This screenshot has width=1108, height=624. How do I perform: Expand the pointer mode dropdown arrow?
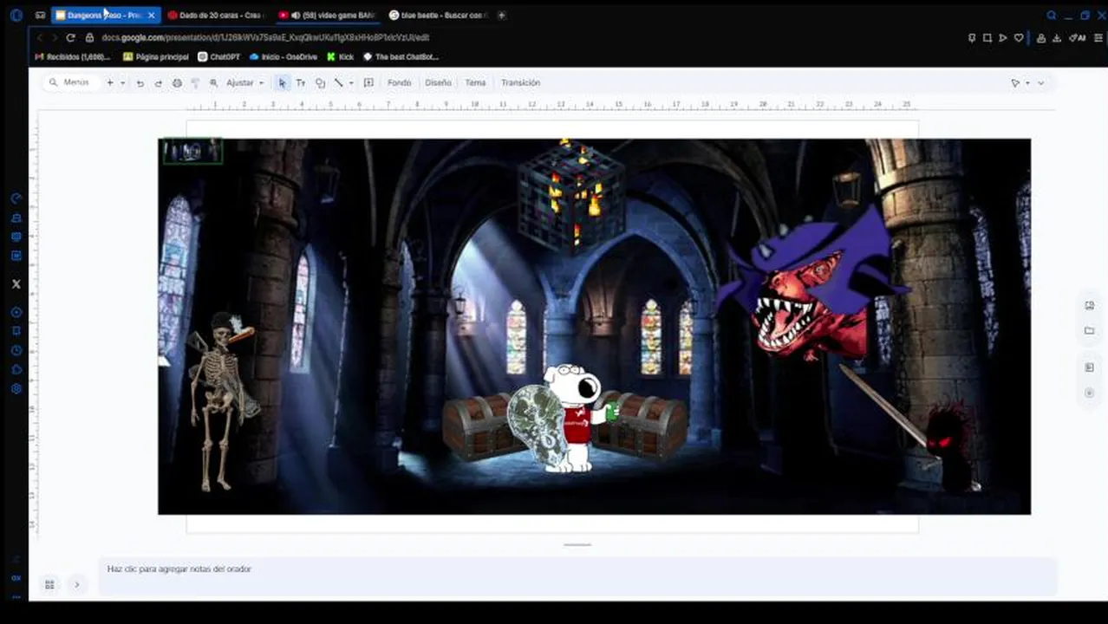pyautogui.click(x=1027, y=83)
